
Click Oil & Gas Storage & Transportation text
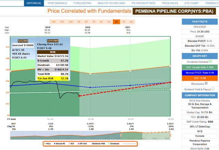(200, 106)
